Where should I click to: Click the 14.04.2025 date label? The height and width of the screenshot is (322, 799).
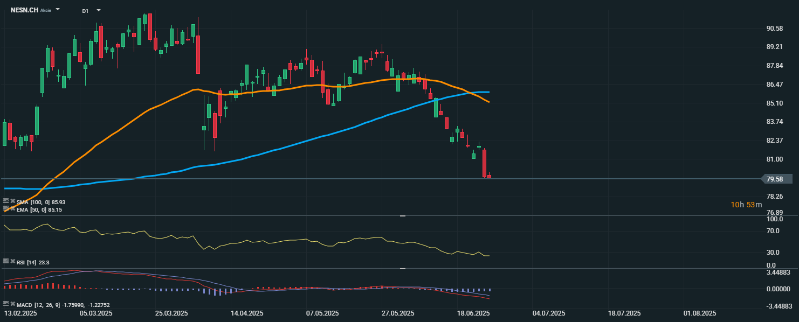[247, 313]
